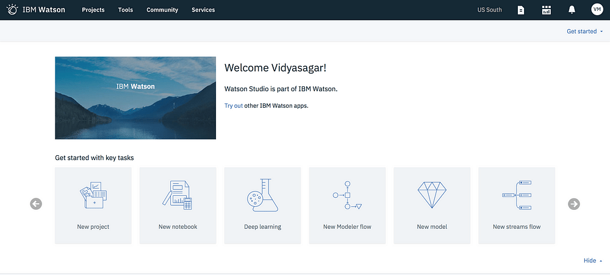Screen dimensions: 610x275
Task: Collapse key tasks with Hide
Action: (593, 260)
